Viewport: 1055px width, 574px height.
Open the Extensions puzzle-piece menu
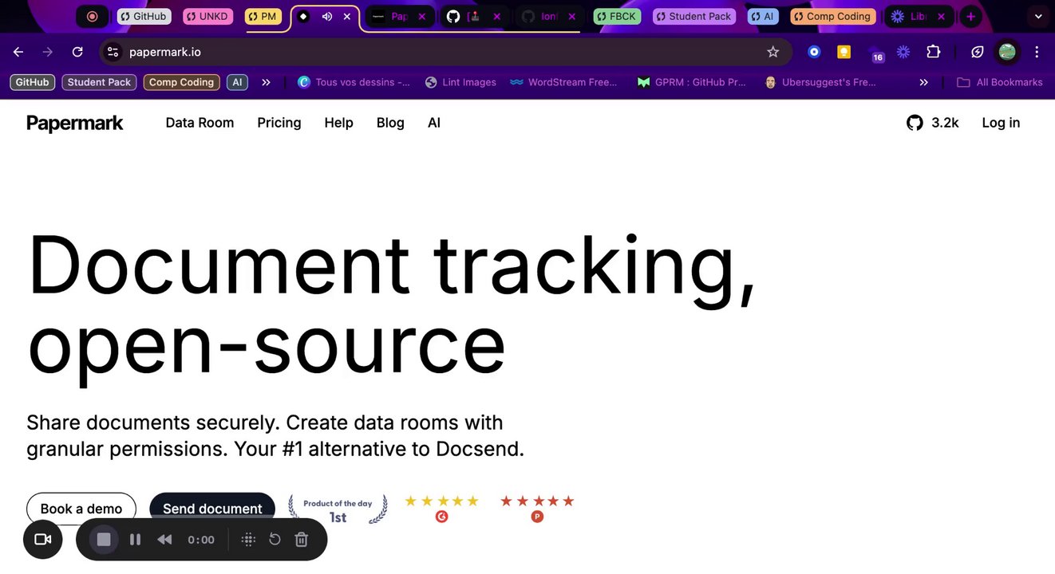933,52
